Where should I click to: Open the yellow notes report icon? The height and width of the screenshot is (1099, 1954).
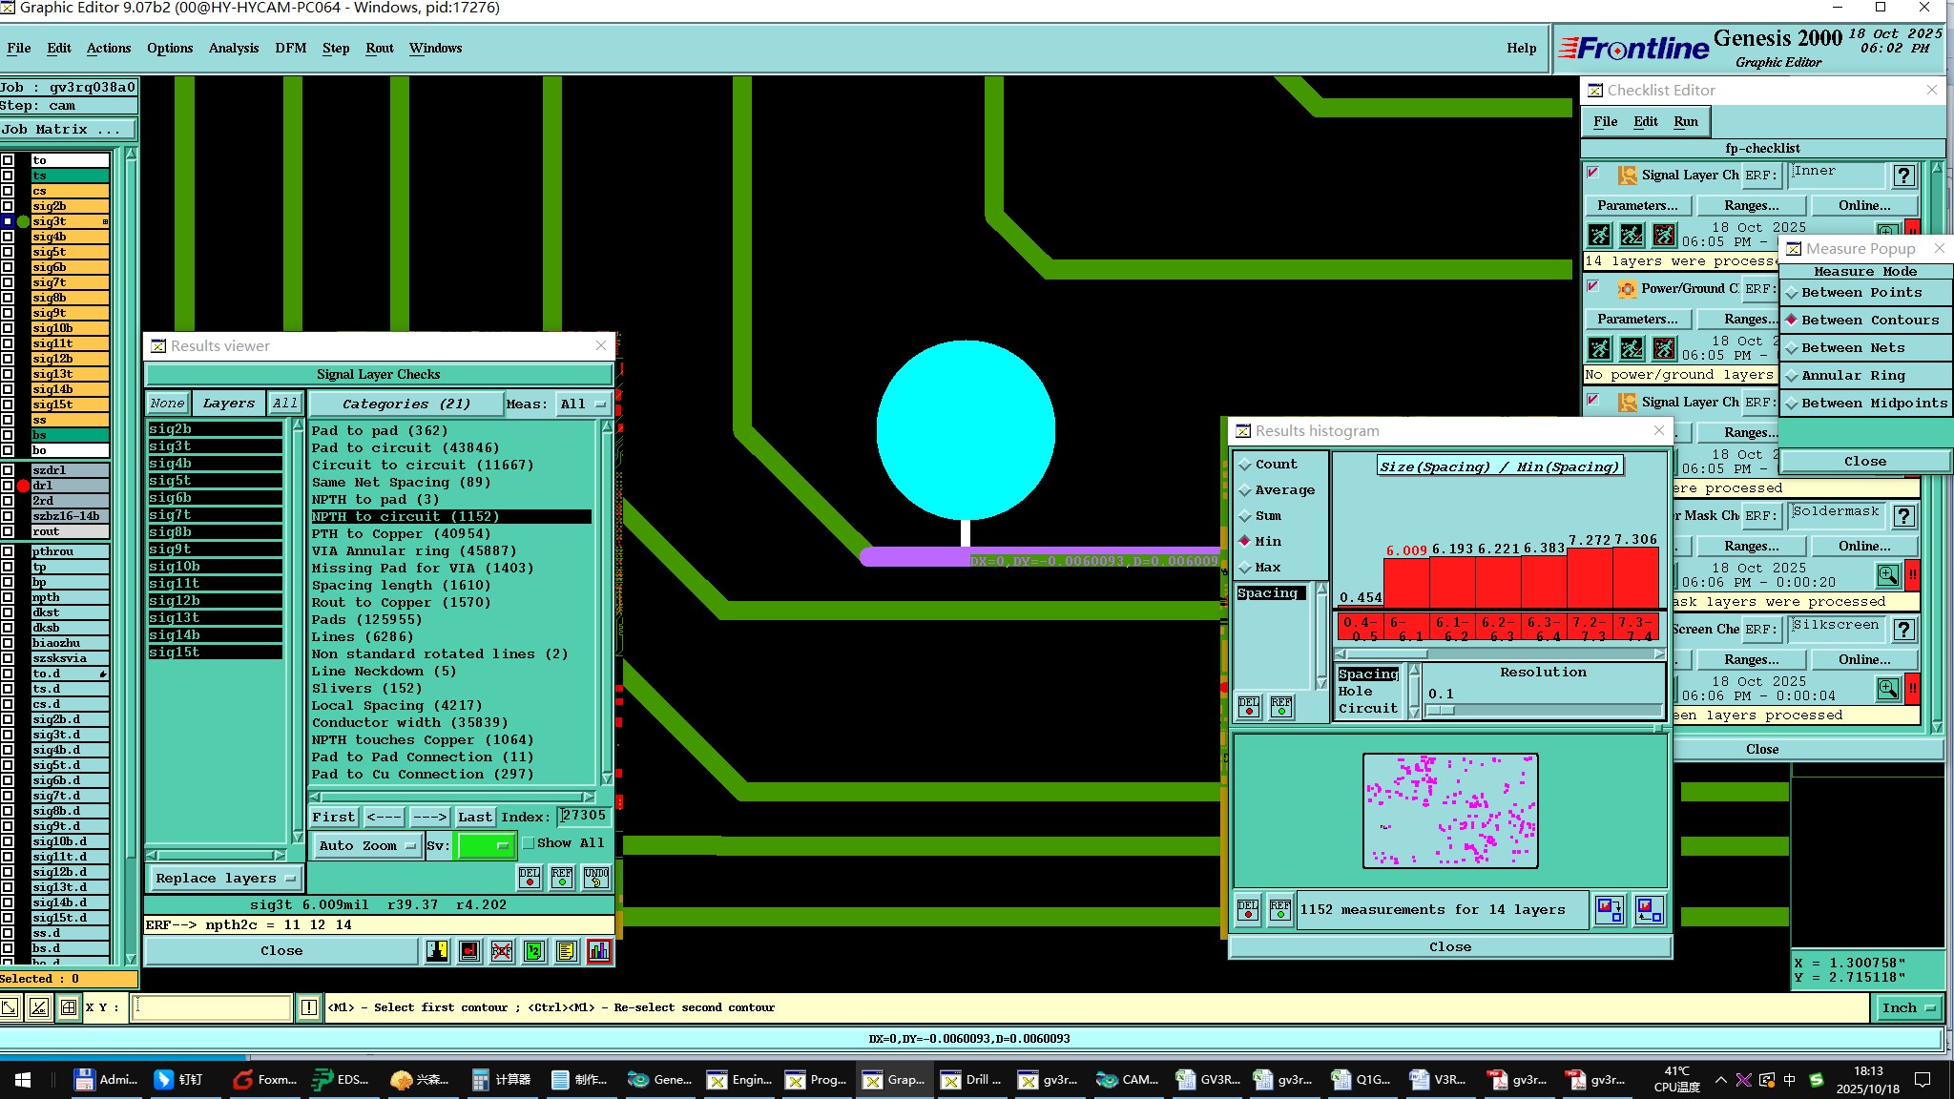(x=567, y=950)
